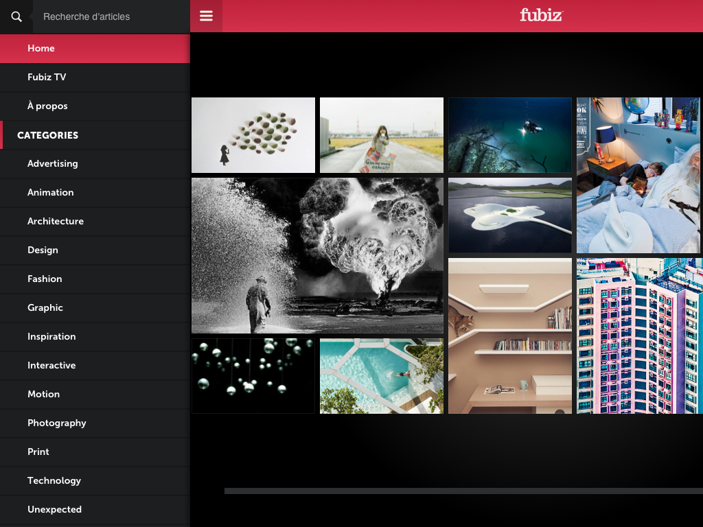This screenshot has height=527, width=703.
Task: Go to the Unexpected category
Action: coord(54,509)
